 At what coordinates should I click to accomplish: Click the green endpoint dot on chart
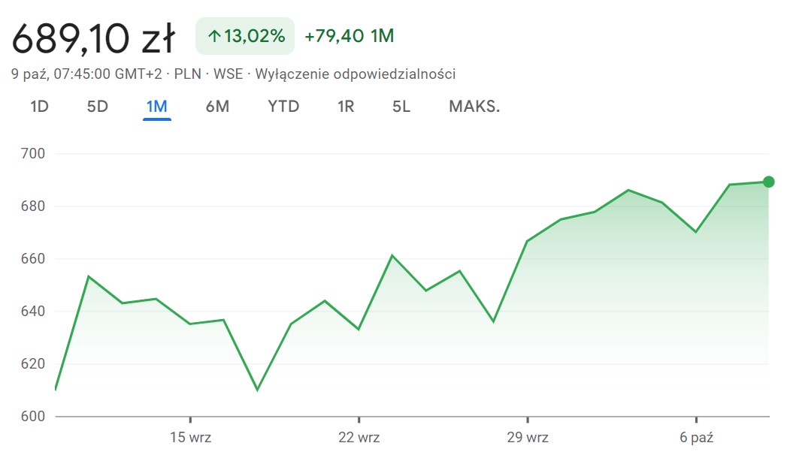click(768, 182)
